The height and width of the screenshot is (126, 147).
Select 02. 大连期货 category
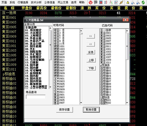coord(33,33)
